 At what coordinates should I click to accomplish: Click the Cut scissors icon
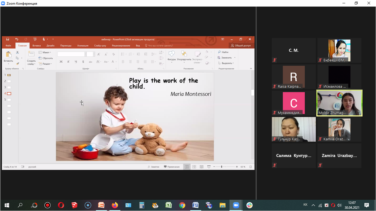pyautogui.click(x=17, y=52)
